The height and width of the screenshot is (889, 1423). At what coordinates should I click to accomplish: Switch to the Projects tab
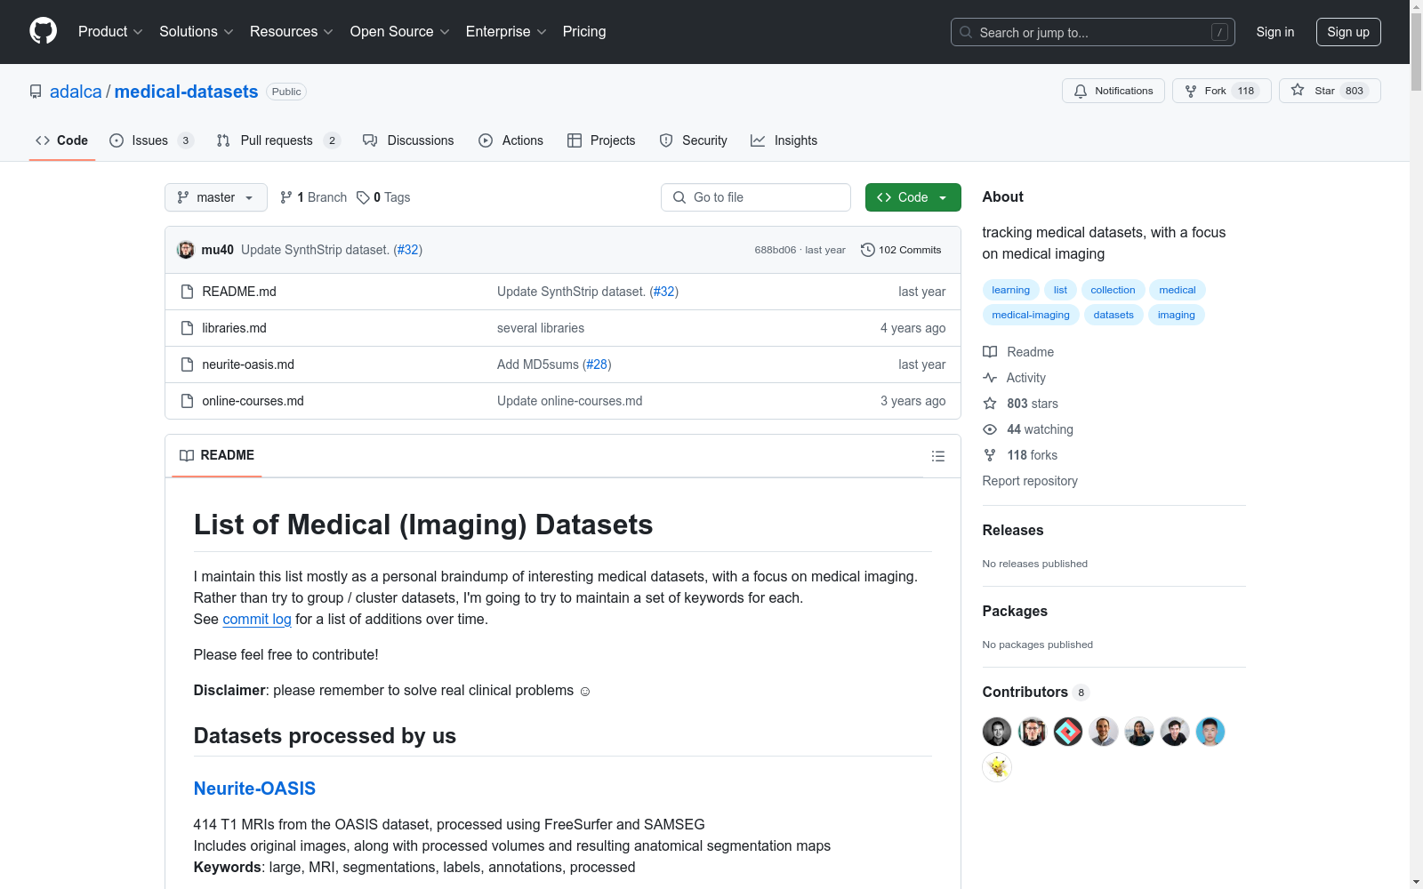click(x=601, y=140)
